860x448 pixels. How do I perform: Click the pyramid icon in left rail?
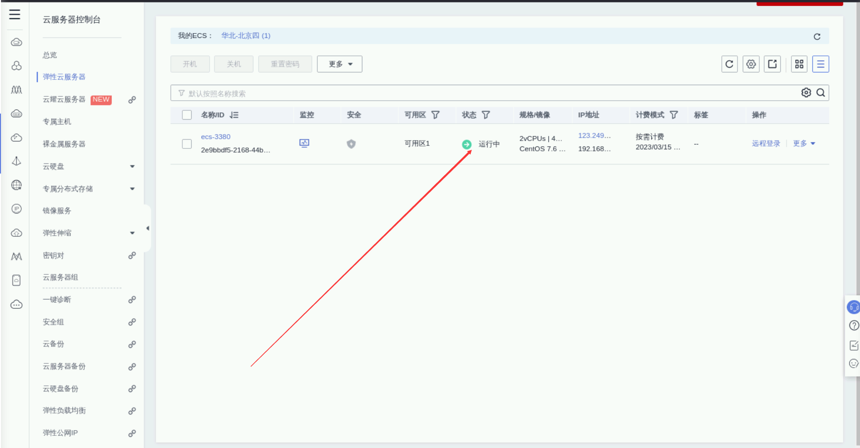pos(17,161)
